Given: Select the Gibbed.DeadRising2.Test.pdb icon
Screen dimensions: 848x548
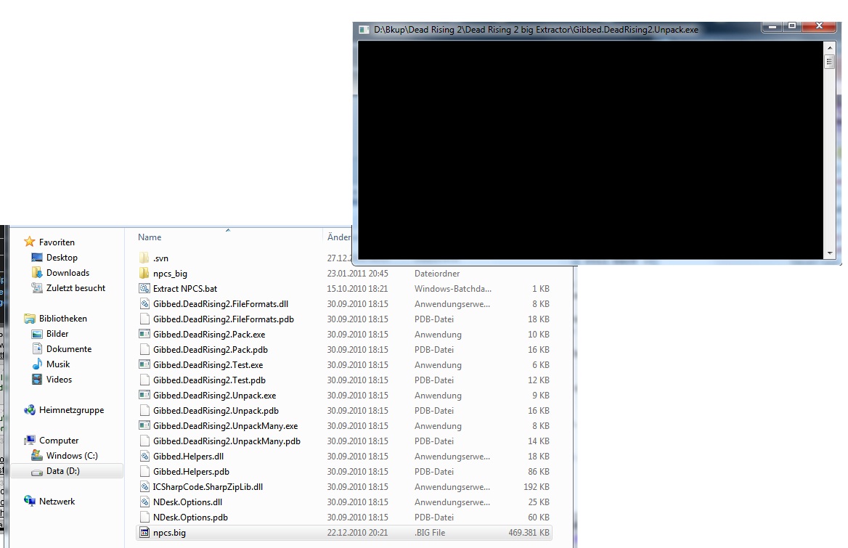Looking at the screenshot, I should (x=144, y=380).
